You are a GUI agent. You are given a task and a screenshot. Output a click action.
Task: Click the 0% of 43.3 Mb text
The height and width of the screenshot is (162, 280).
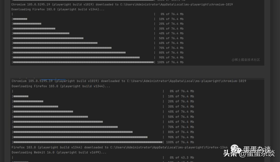[182, 158]
